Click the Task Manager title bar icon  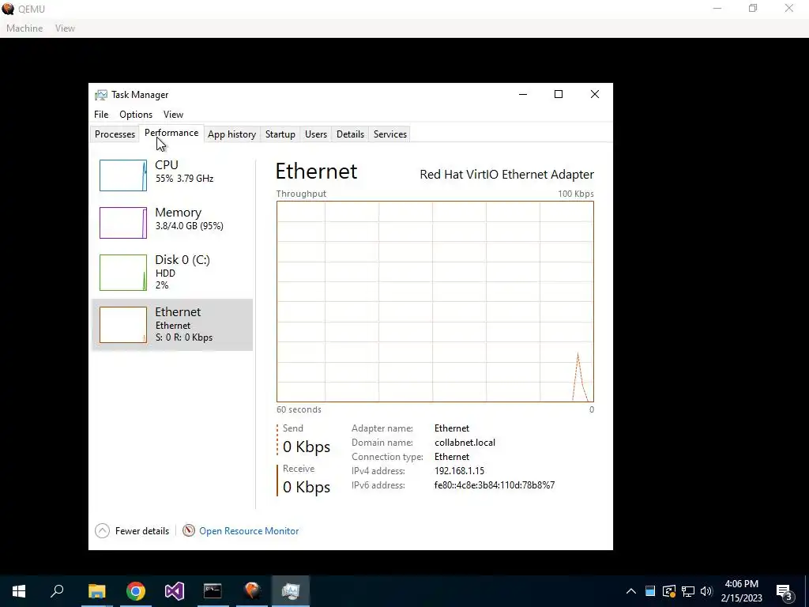click(101, 95)
